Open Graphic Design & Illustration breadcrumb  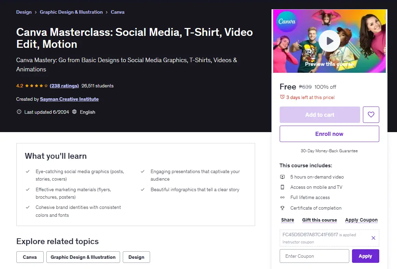[x=71, y=12]
